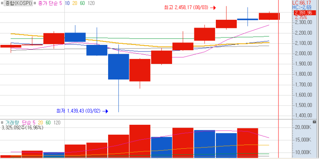The width and height of the screenshot is (319, 159).
Task: Click the 2,300.00 price axis label
Action: [x=304, y=22]
